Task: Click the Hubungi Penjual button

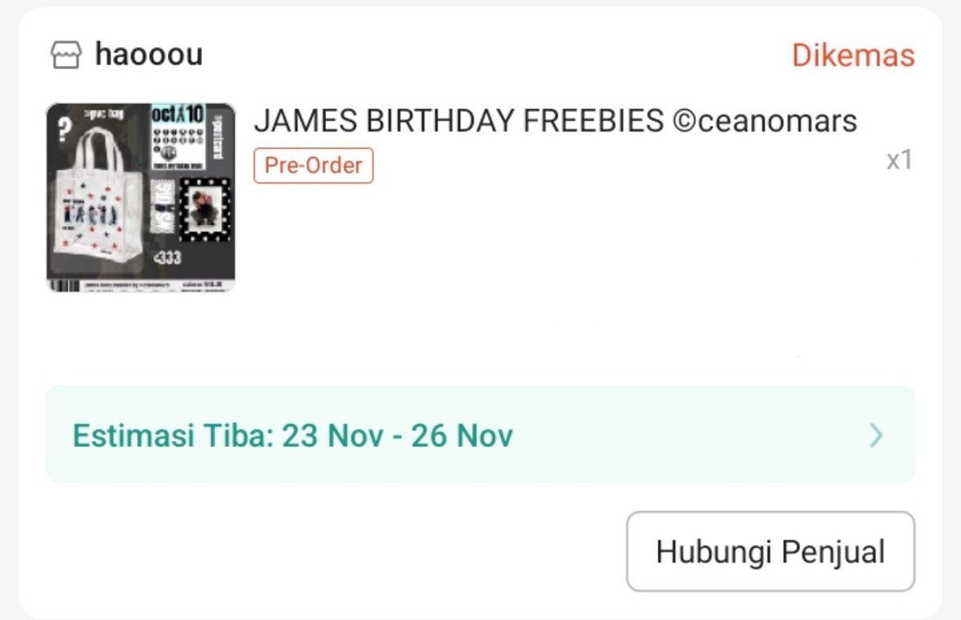Action: [770, 552]
